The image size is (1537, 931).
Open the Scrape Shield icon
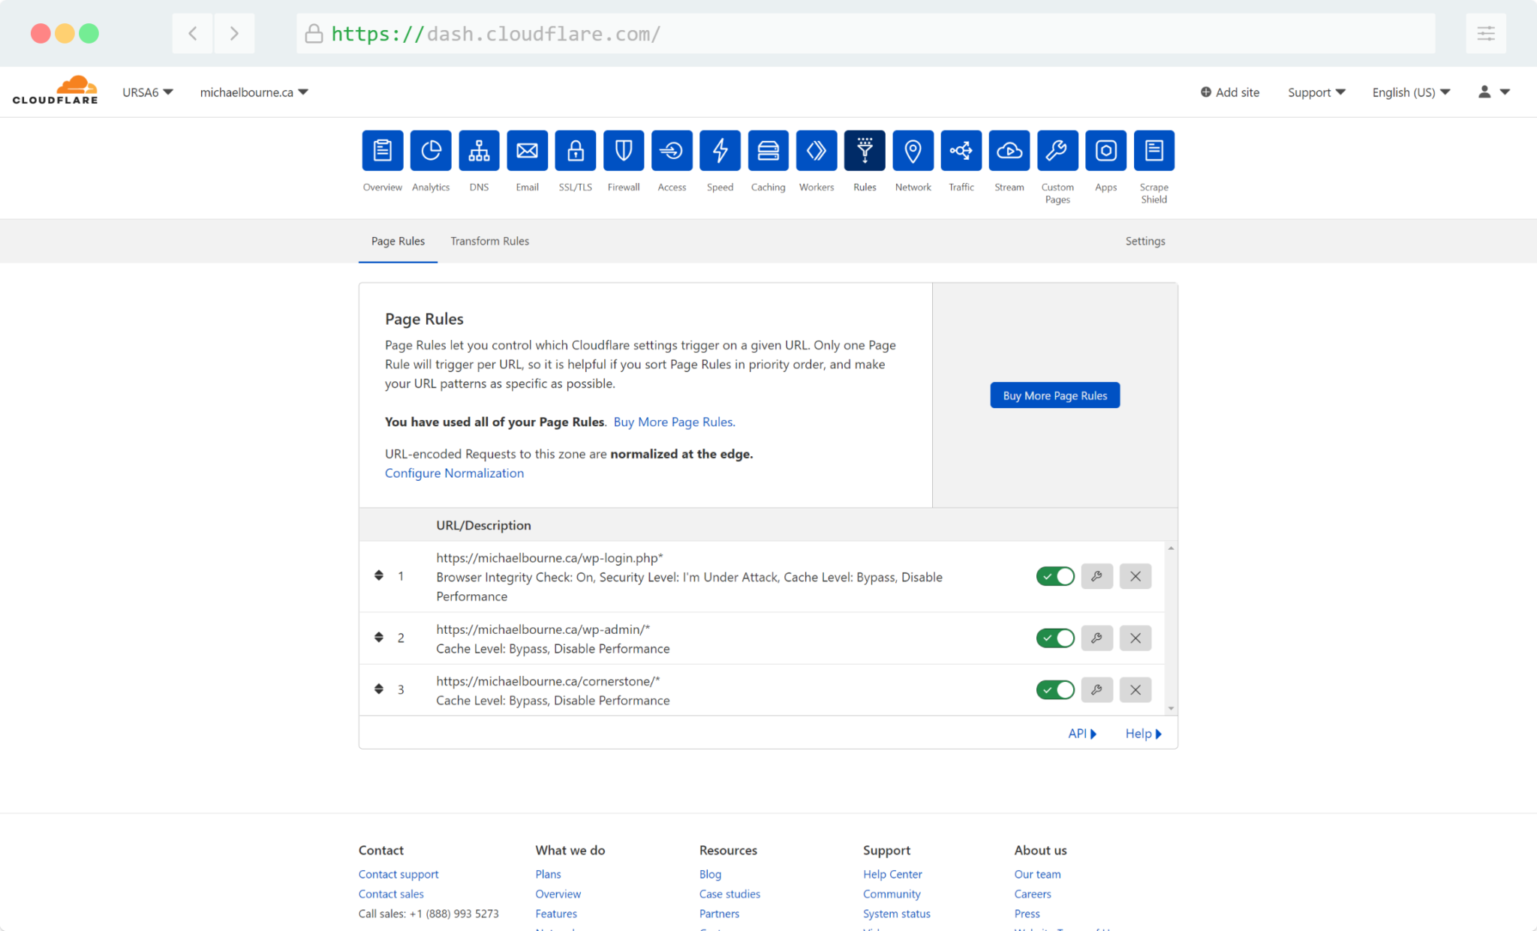point(1154,151)
